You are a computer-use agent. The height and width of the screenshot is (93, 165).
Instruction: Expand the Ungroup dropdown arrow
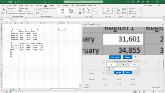pyautogui.click(x=137, y=11)
